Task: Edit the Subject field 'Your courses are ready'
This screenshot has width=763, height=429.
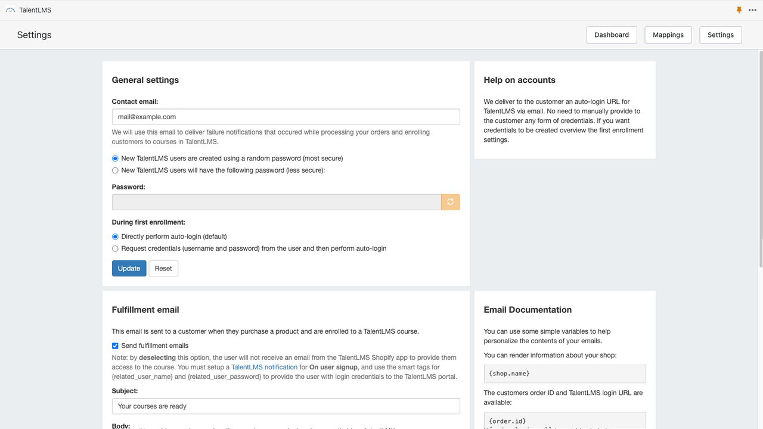Action: [x=286, y=406]
